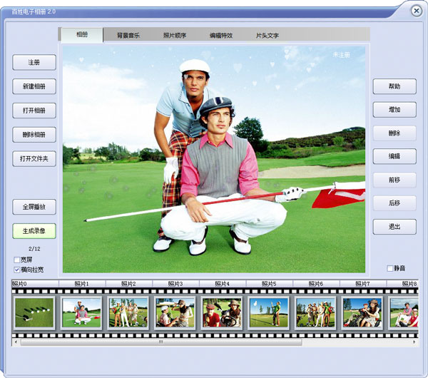Go to the 编辑特效 tab

pos(221,35)
